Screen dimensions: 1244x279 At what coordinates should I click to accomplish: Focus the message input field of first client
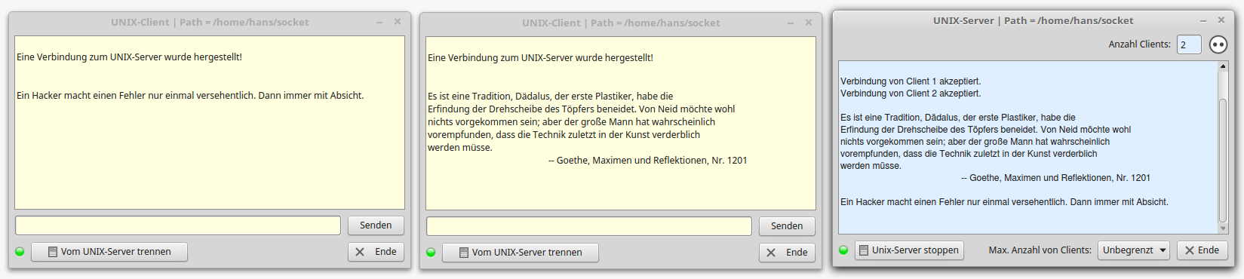click(x=178, y=225)
